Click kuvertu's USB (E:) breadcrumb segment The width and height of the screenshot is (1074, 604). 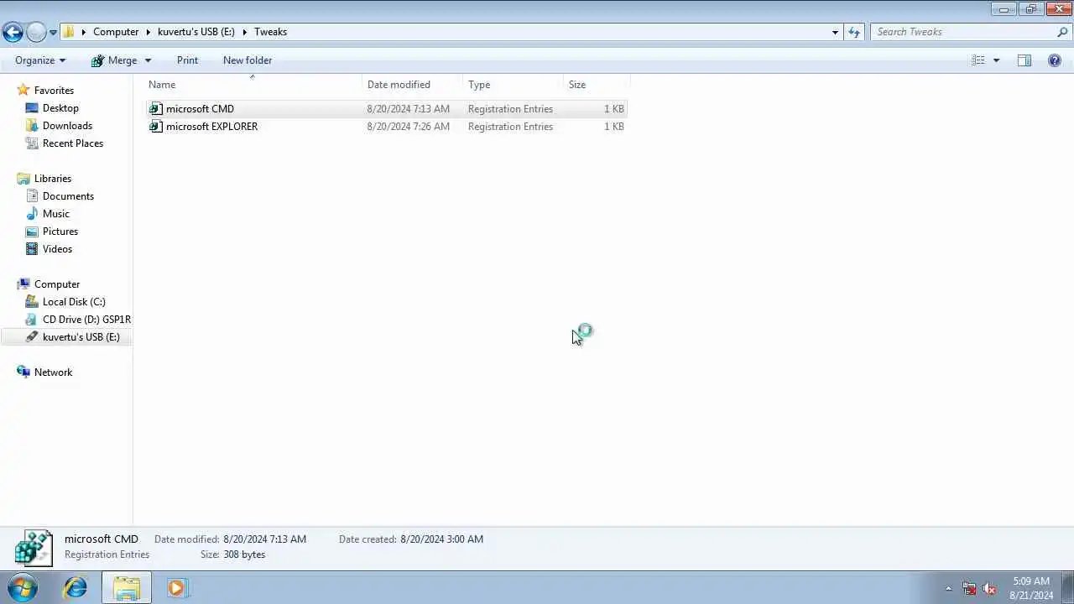[x=196, y=32]
